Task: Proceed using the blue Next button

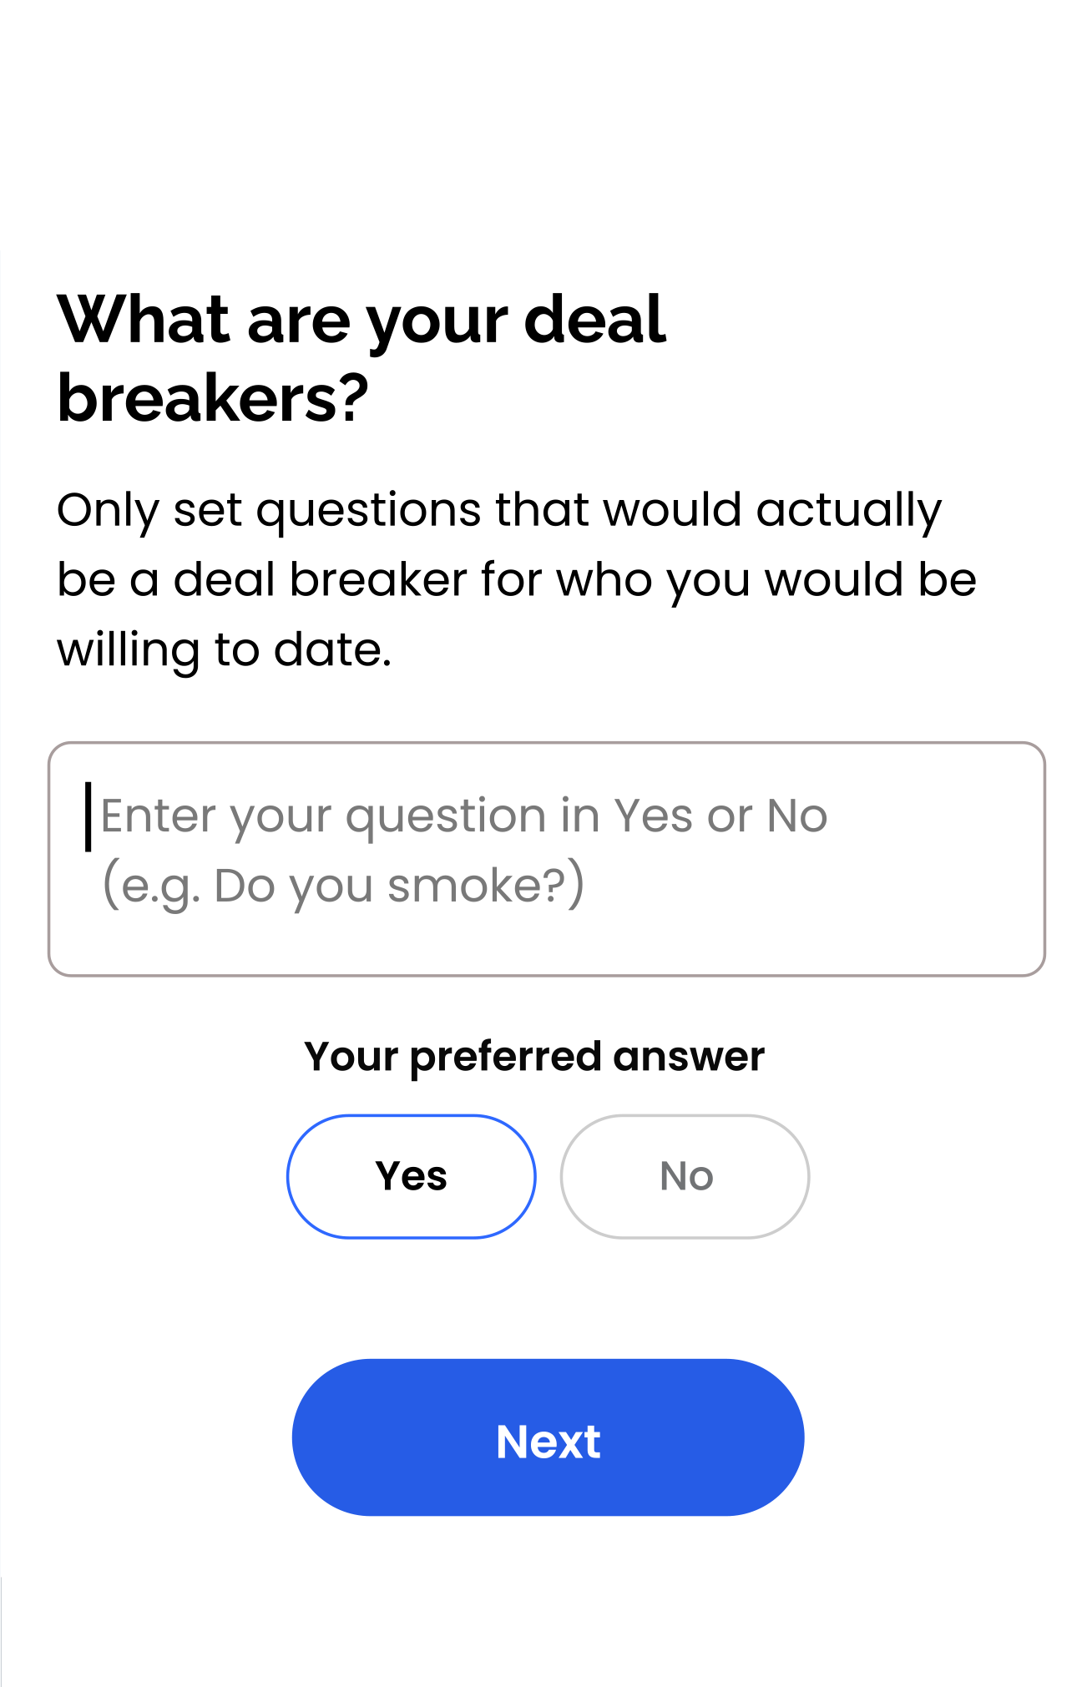Action: point(546,1441)
